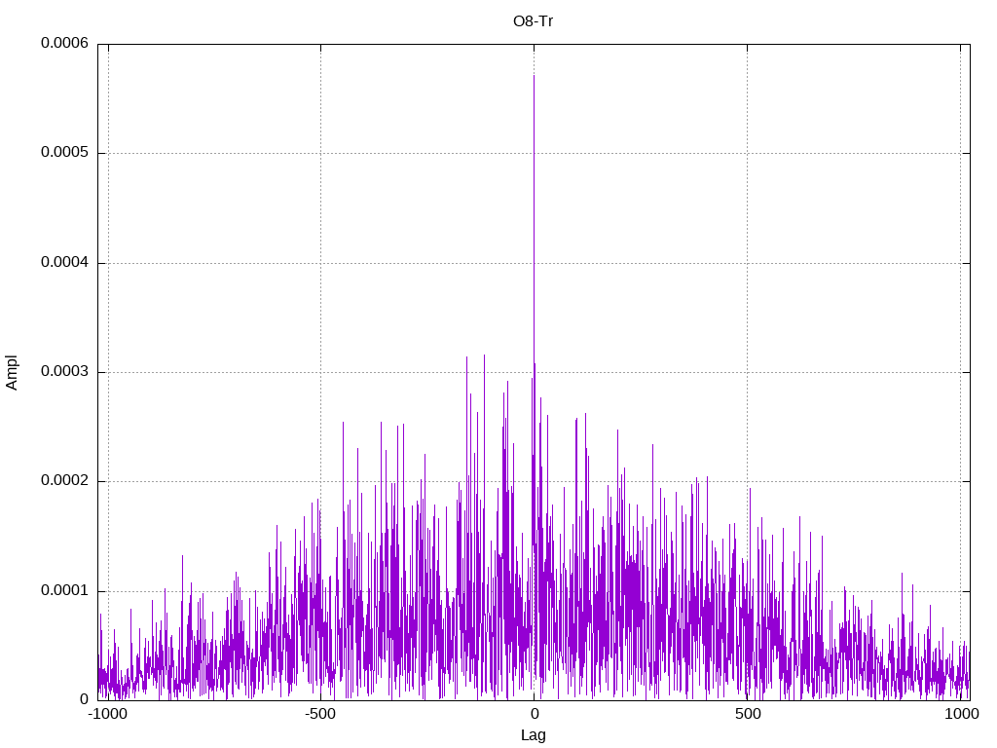
Task: Click y-axis tick value 0.0003
Action: 64,371
